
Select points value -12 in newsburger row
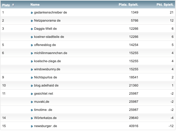(x=171, y=126)
